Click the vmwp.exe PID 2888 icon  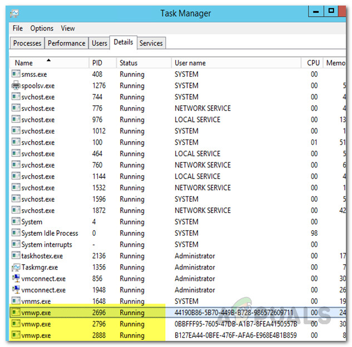point(16,335)
